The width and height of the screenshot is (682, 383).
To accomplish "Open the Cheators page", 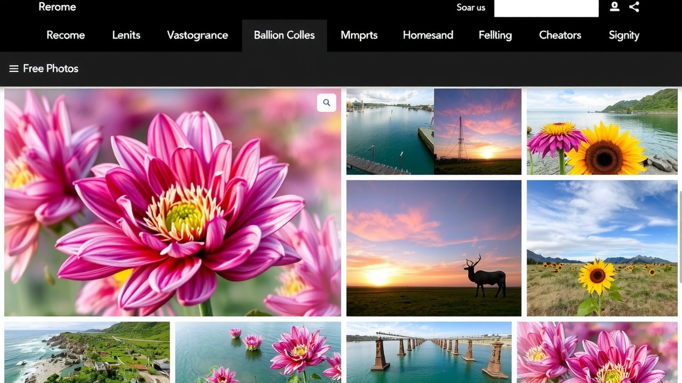I will click(x=560, y=35).
